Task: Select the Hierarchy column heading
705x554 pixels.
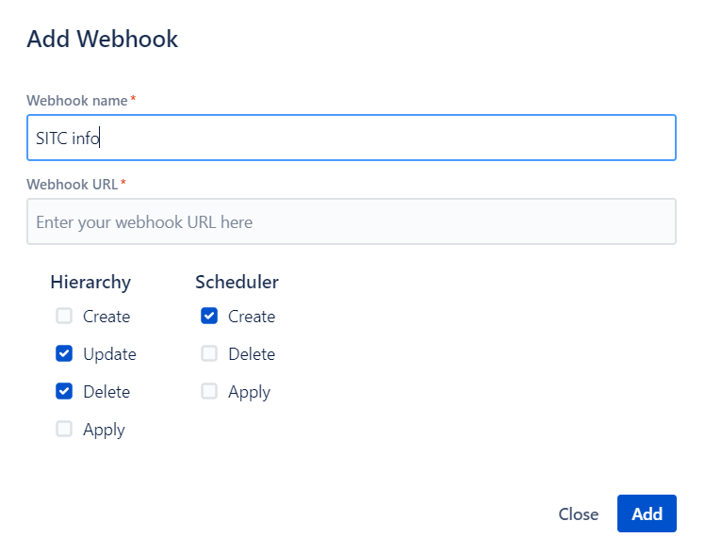Action: coord(90,282)
